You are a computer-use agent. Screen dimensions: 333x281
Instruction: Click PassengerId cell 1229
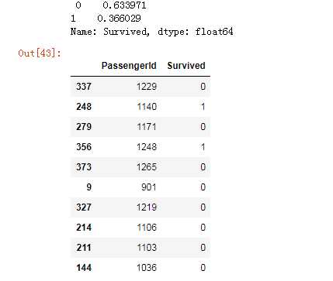[147, 87]
